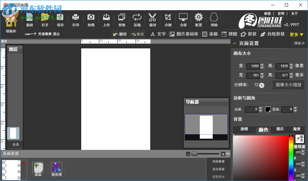Open the 教程 tutorial link
The height and width of the screenshot is (181, 308).
coord(267,14)
